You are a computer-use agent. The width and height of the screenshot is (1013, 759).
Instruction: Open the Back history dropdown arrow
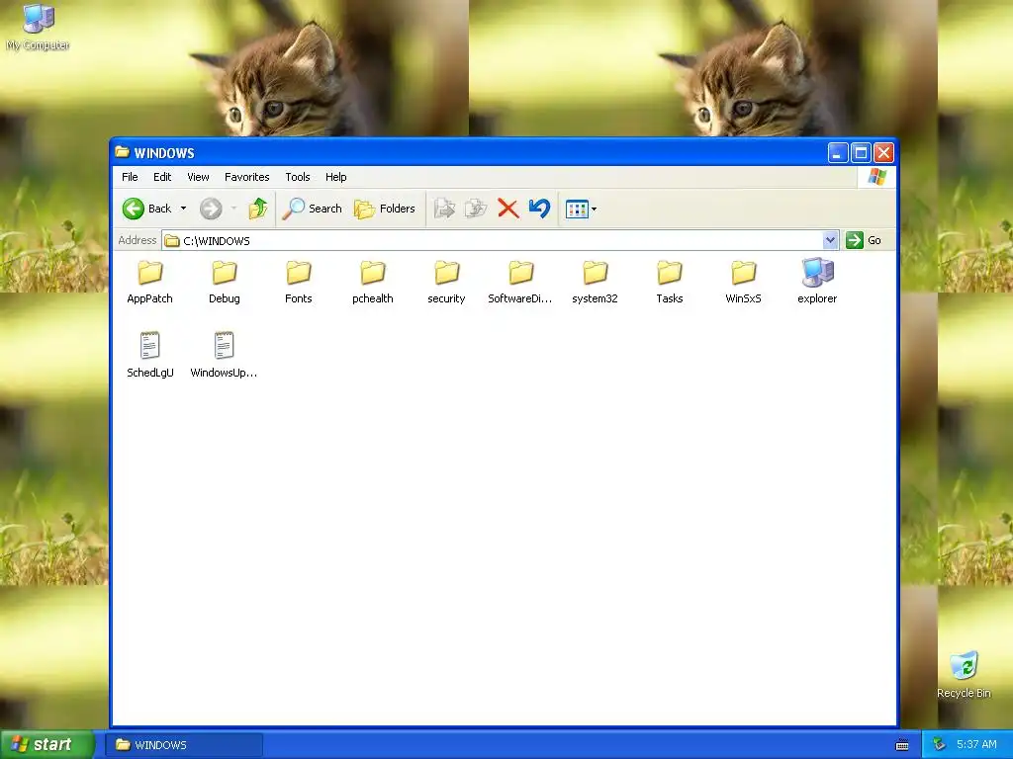(x=183, y=209)
